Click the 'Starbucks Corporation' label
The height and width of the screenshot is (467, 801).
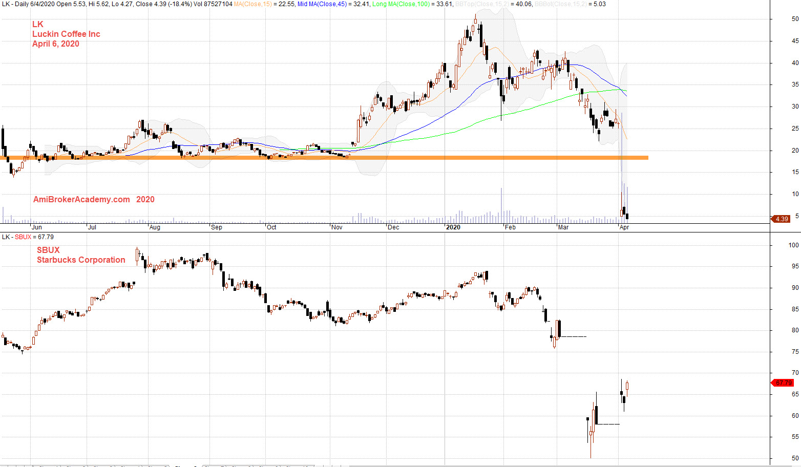coord(81,260)
